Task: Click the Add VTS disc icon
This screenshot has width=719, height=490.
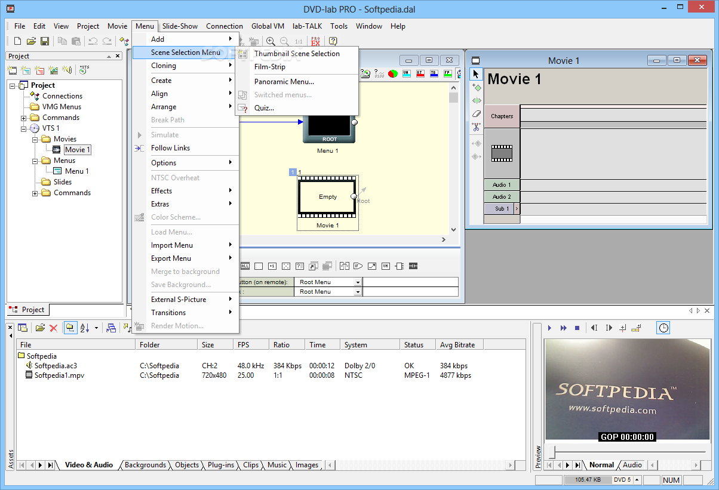Action: click(84, 70)
